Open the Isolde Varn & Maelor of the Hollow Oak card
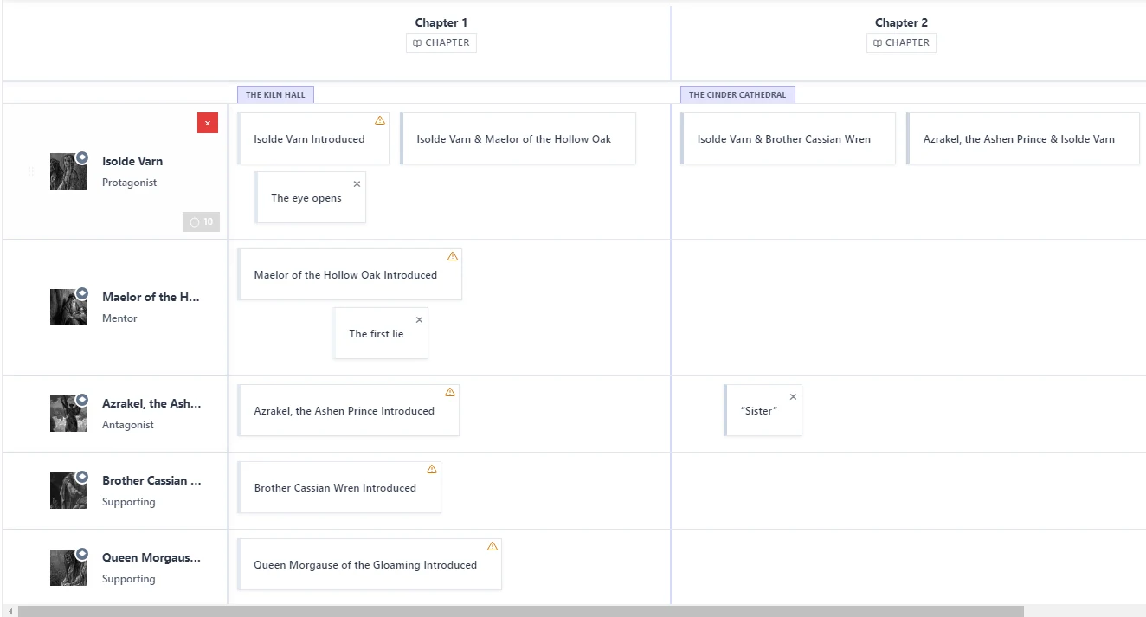Viewport: 1146px width, 617px height. [518, 138]
